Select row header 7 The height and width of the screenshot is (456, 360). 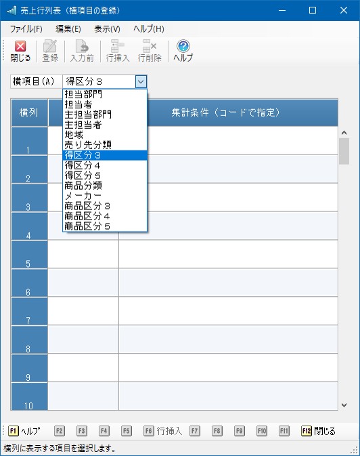(x=29, y=311)
